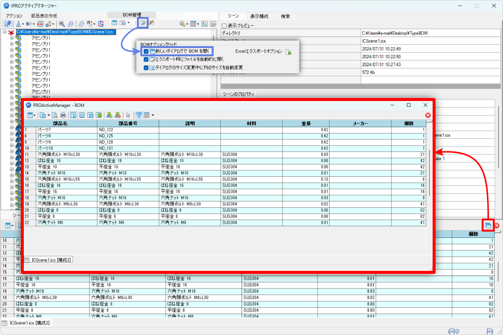Click the red close icon in BOM dialog toolbar
Screen dimensions: 503x335
(428, 115)
